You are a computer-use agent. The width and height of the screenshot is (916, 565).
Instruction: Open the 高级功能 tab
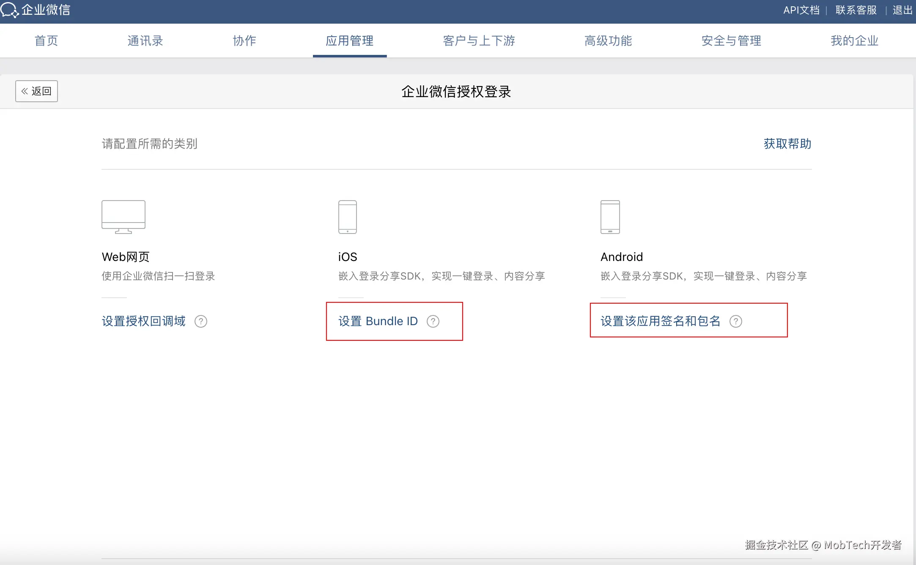608,41
